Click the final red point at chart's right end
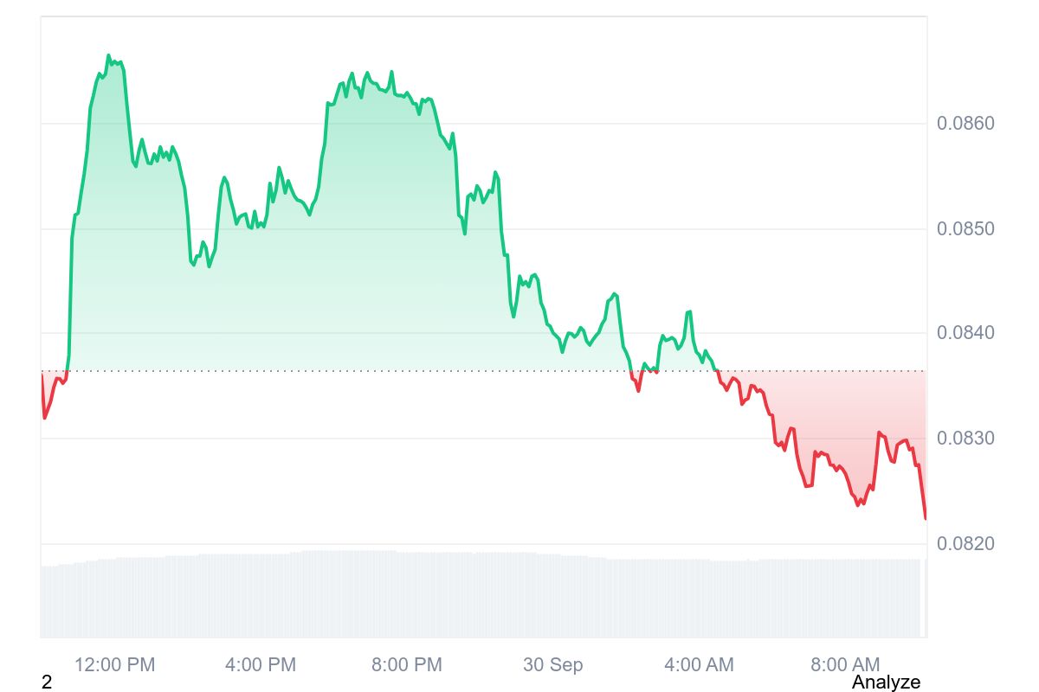The width and height of the screenshot is (1039, 692). click(x=926, y=518)
